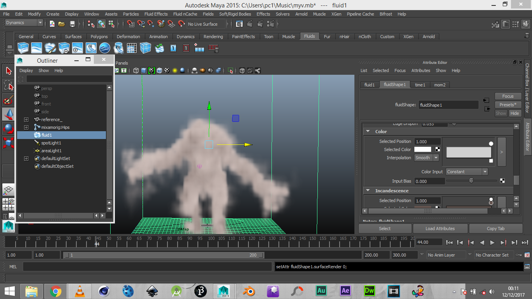Image resolution: width=532 pixels, height=299 pixels.
Task: Click the Create Ocean shelf icon
Action: point(104,48)
